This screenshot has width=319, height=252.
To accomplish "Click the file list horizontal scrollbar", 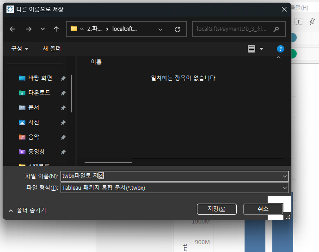I will (x=109, y=162).
